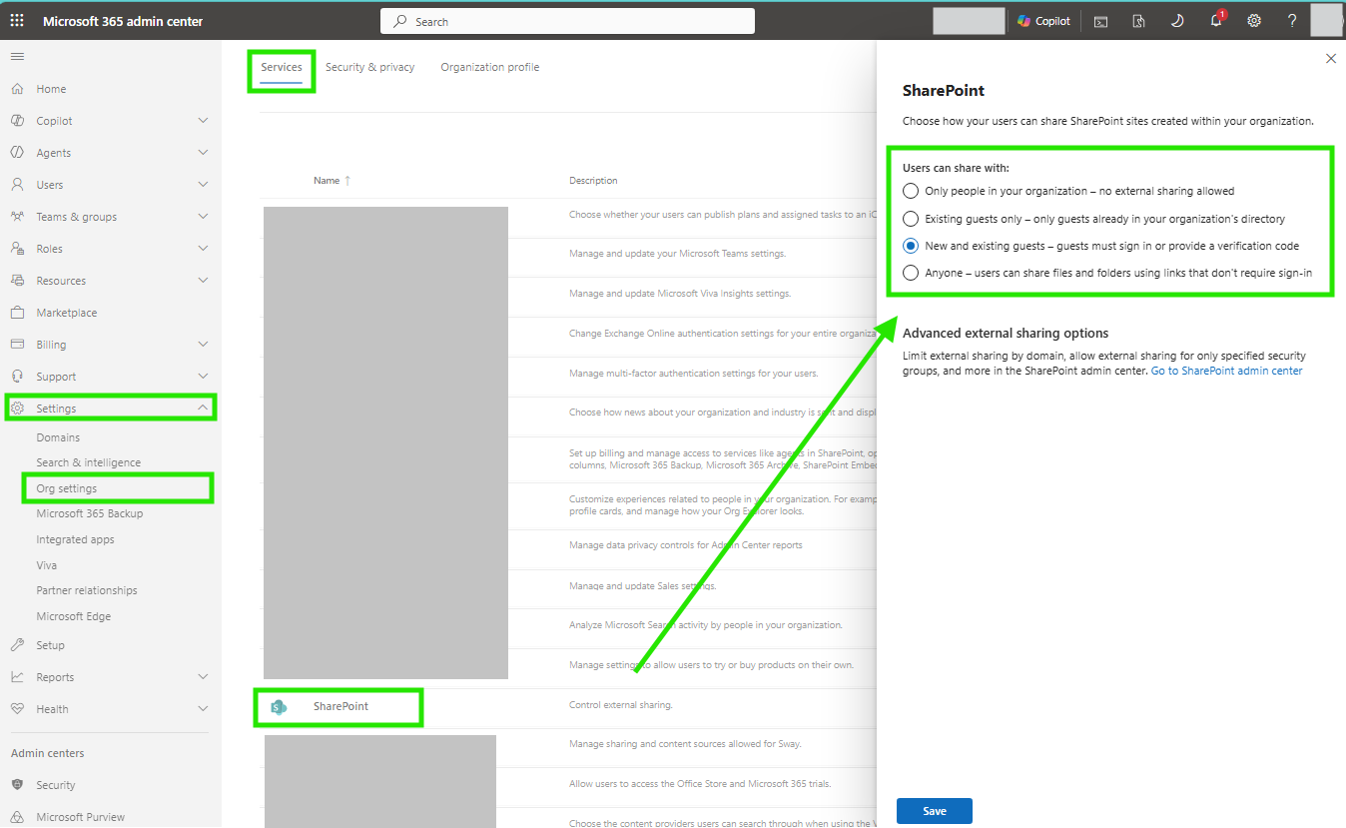
Task: Switch to the Services tab
Action: coord(282,68)
